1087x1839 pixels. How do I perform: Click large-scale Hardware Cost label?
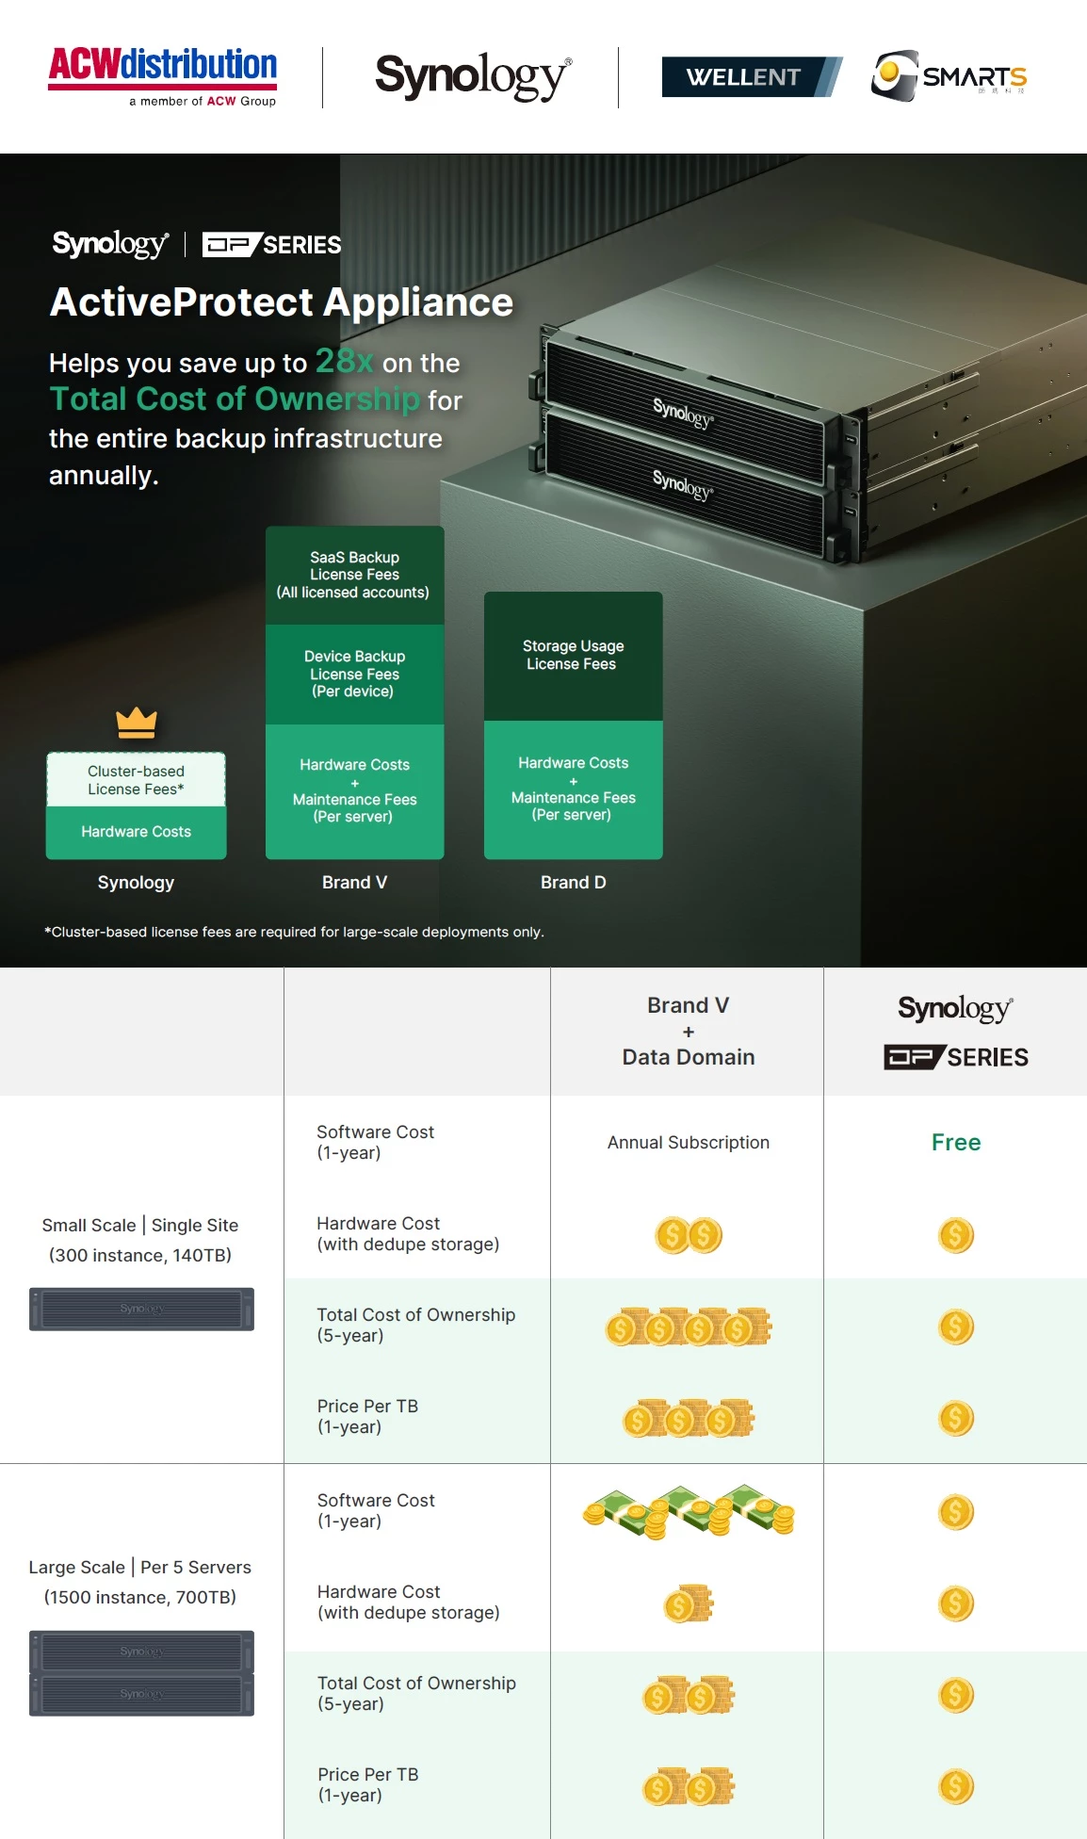(408, 1603)
